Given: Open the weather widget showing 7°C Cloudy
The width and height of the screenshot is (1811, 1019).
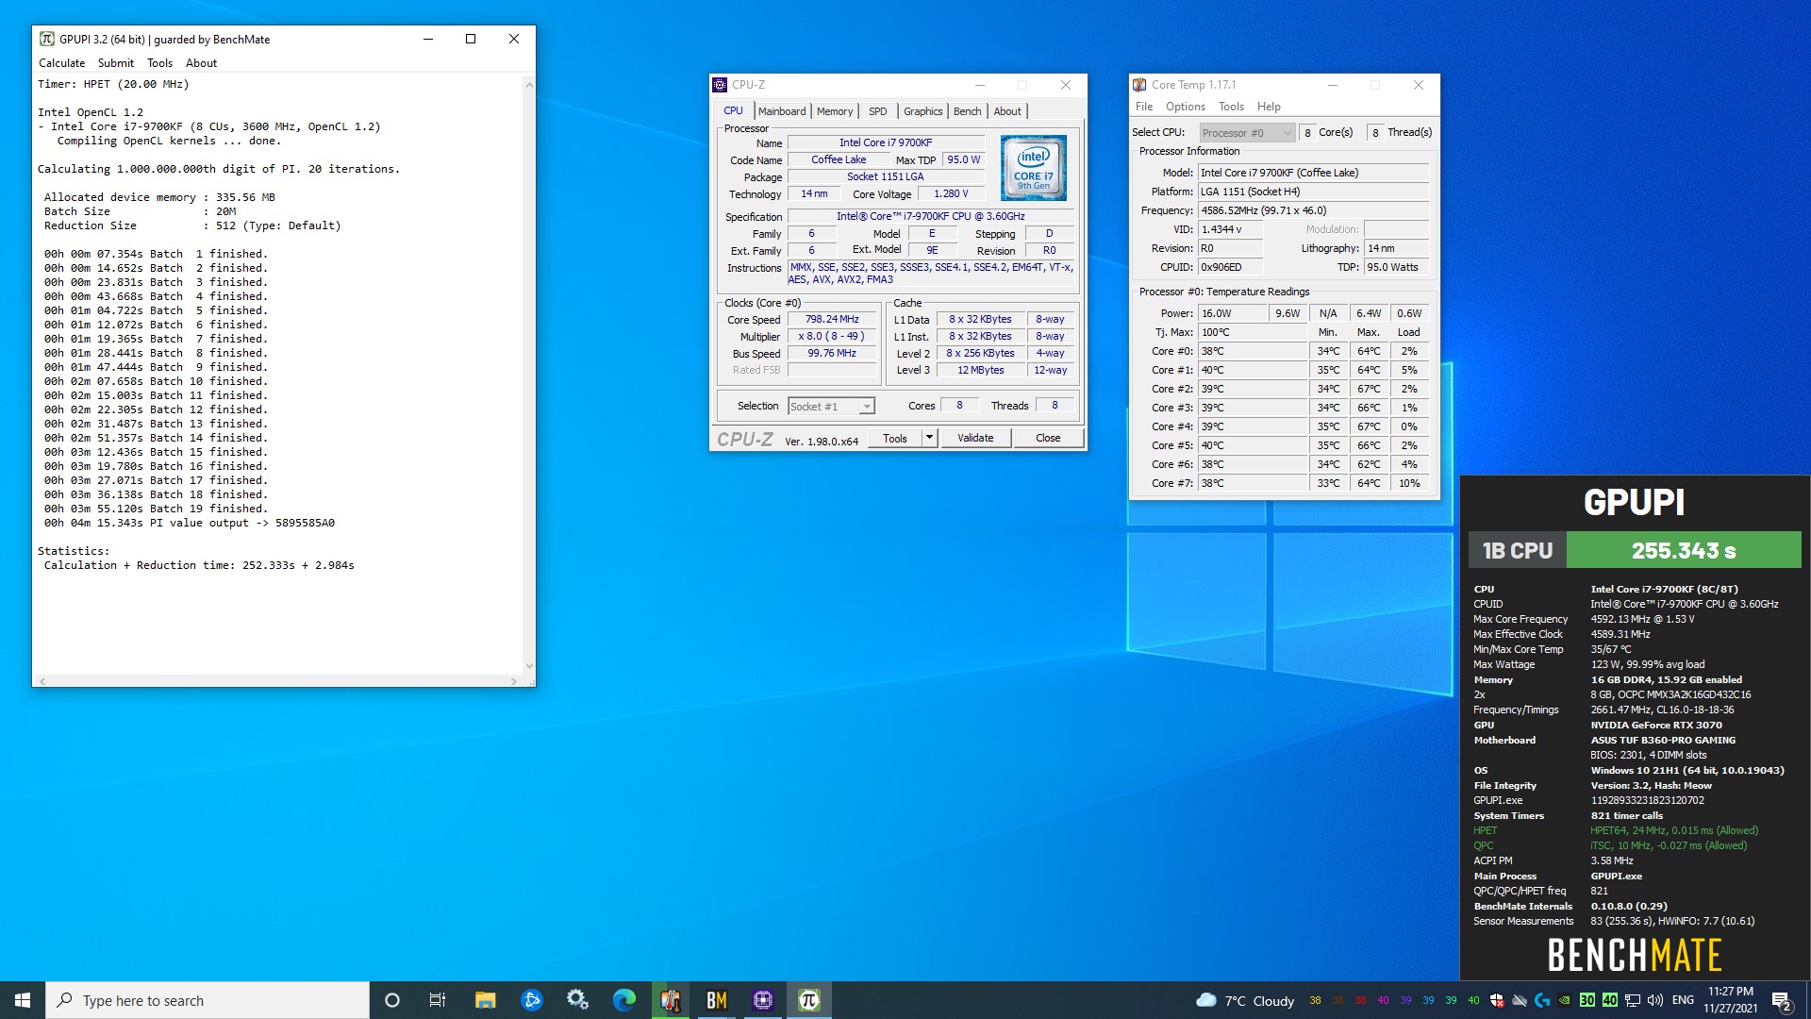Looking at the screenshot, I should pyautogui.click(x=1245, y=1001).
